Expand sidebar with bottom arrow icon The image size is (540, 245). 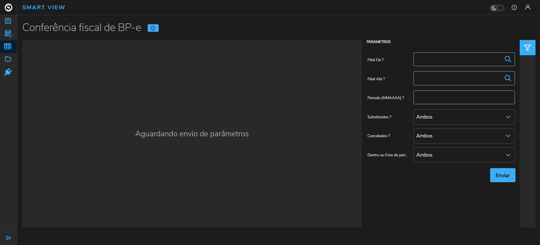tap(8, 238)
